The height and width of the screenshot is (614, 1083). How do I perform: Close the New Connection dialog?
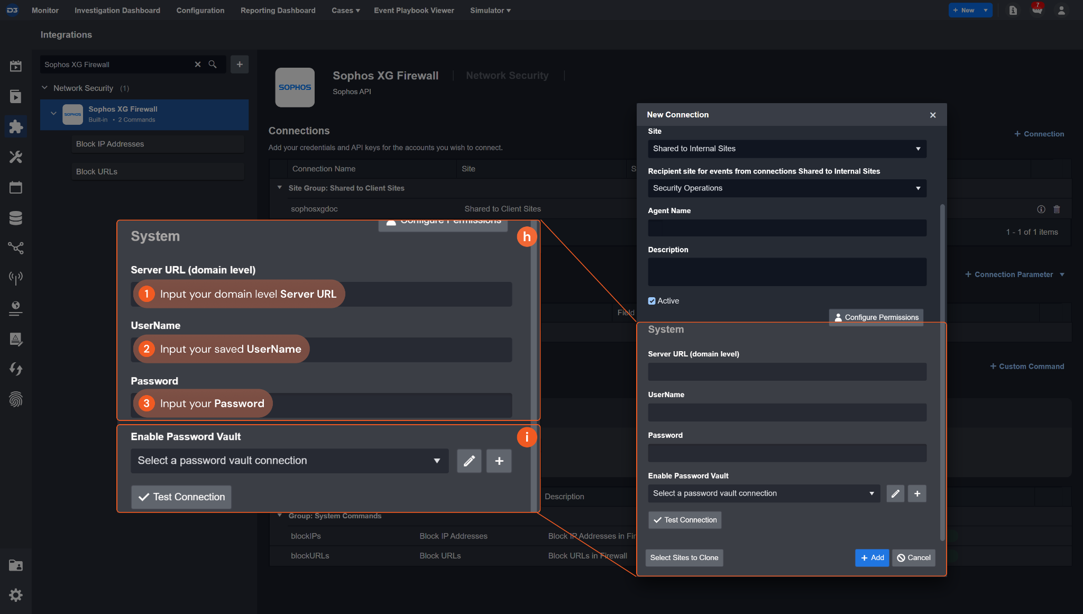(933, 115)
